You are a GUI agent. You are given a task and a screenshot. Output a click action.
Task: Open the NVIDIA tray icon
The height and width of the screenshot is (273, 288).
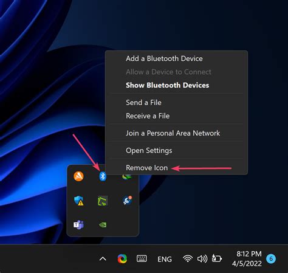103,225
